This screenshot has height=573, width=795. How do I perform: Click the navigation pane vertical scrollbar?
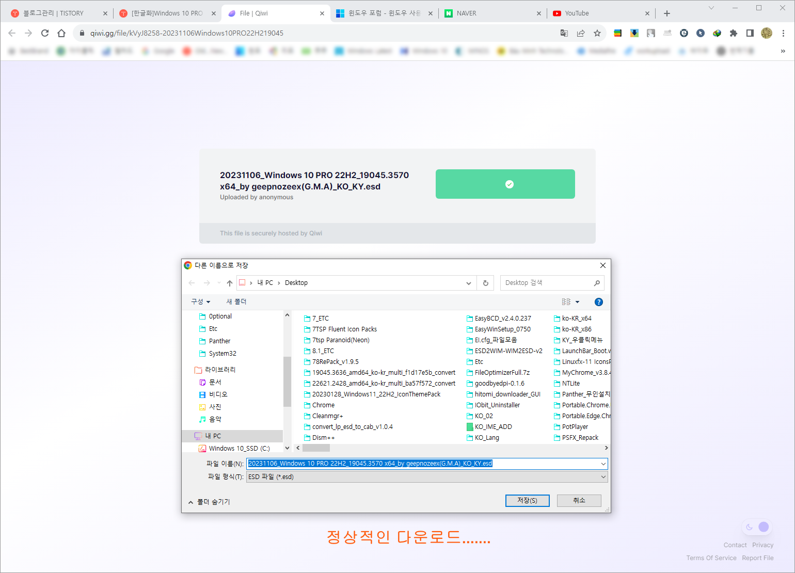(x=287, y=381)
